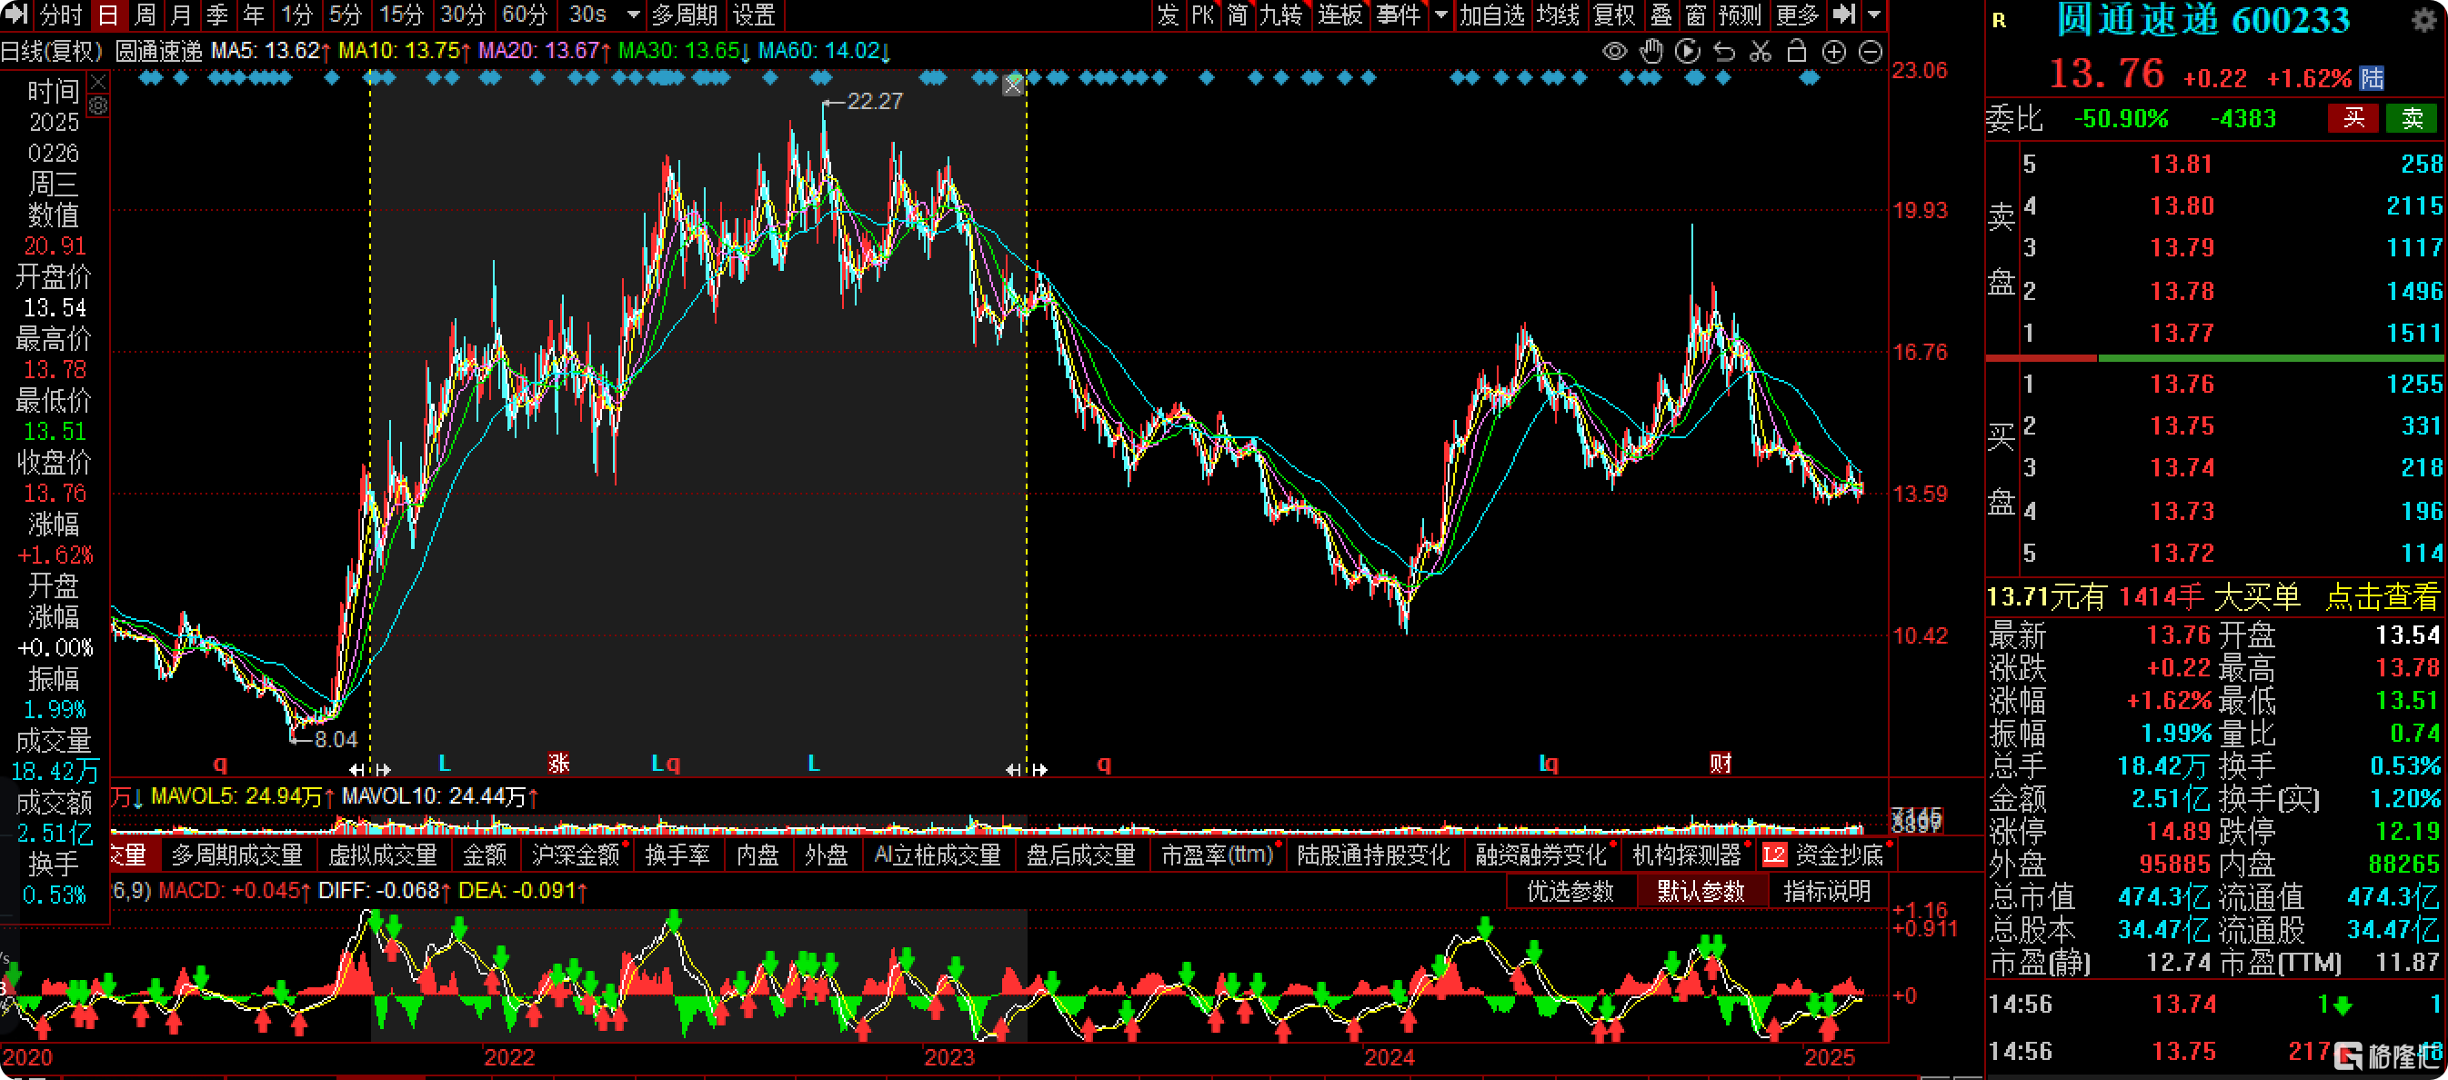Open 指标说明 indicator description
Viewport: 2448px width, 1080px height.
tap(1827, 891)
